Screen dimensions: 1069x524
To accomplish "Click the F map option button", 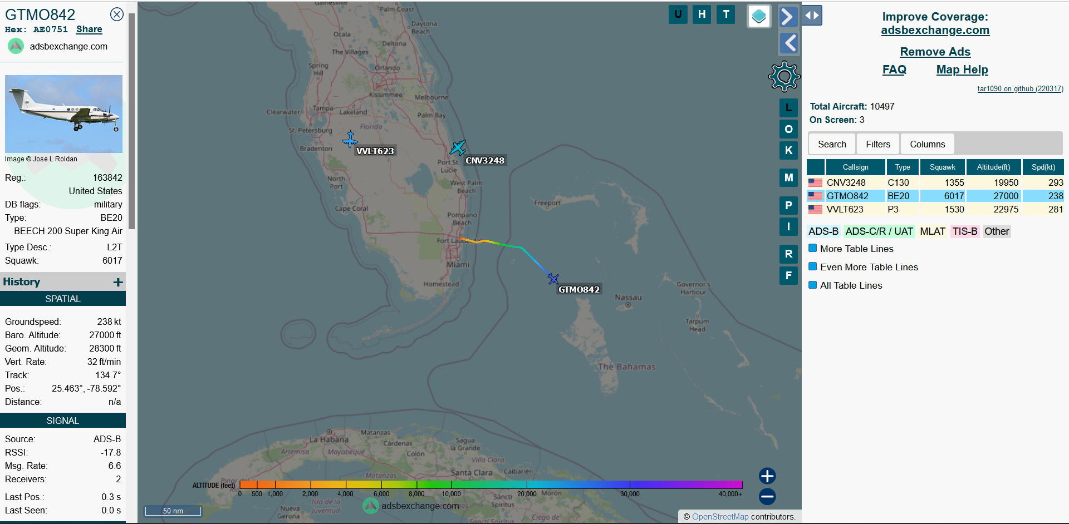I will pos(788,275).
